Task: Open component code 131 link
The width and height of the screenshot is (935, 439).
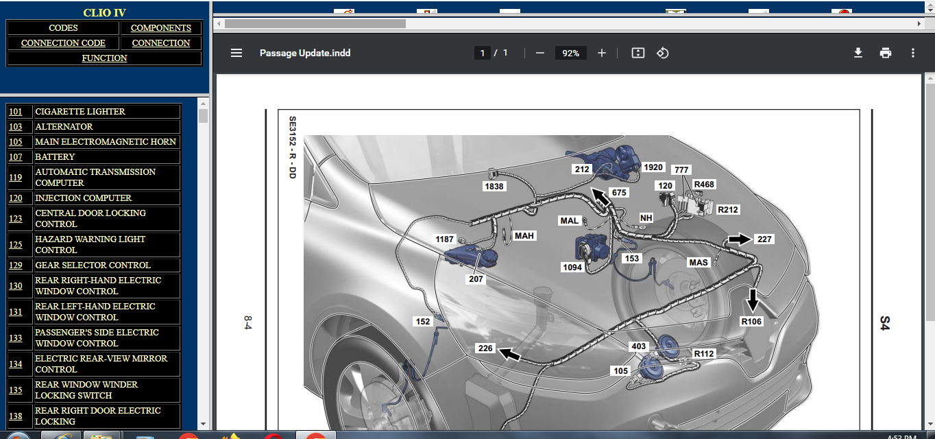Action: (x=16, y=311)
